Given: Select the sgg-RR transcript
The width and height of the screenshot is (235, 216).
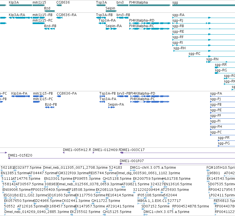Looking at the screenshot, I should click(x=225, y=67).
